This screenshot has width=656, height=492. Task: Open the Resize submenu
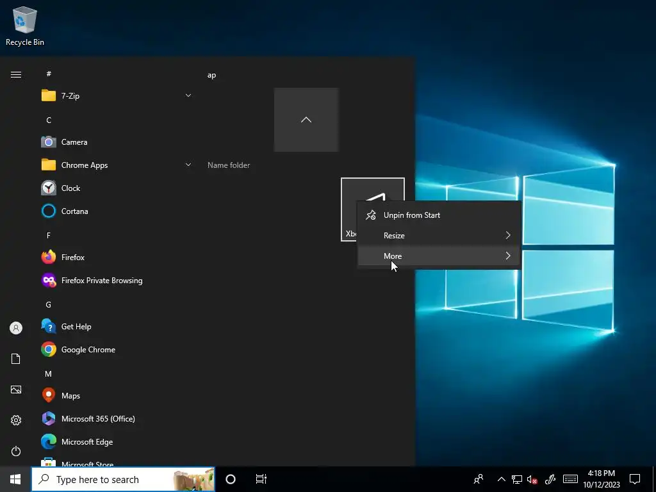(x=439, y=235)
